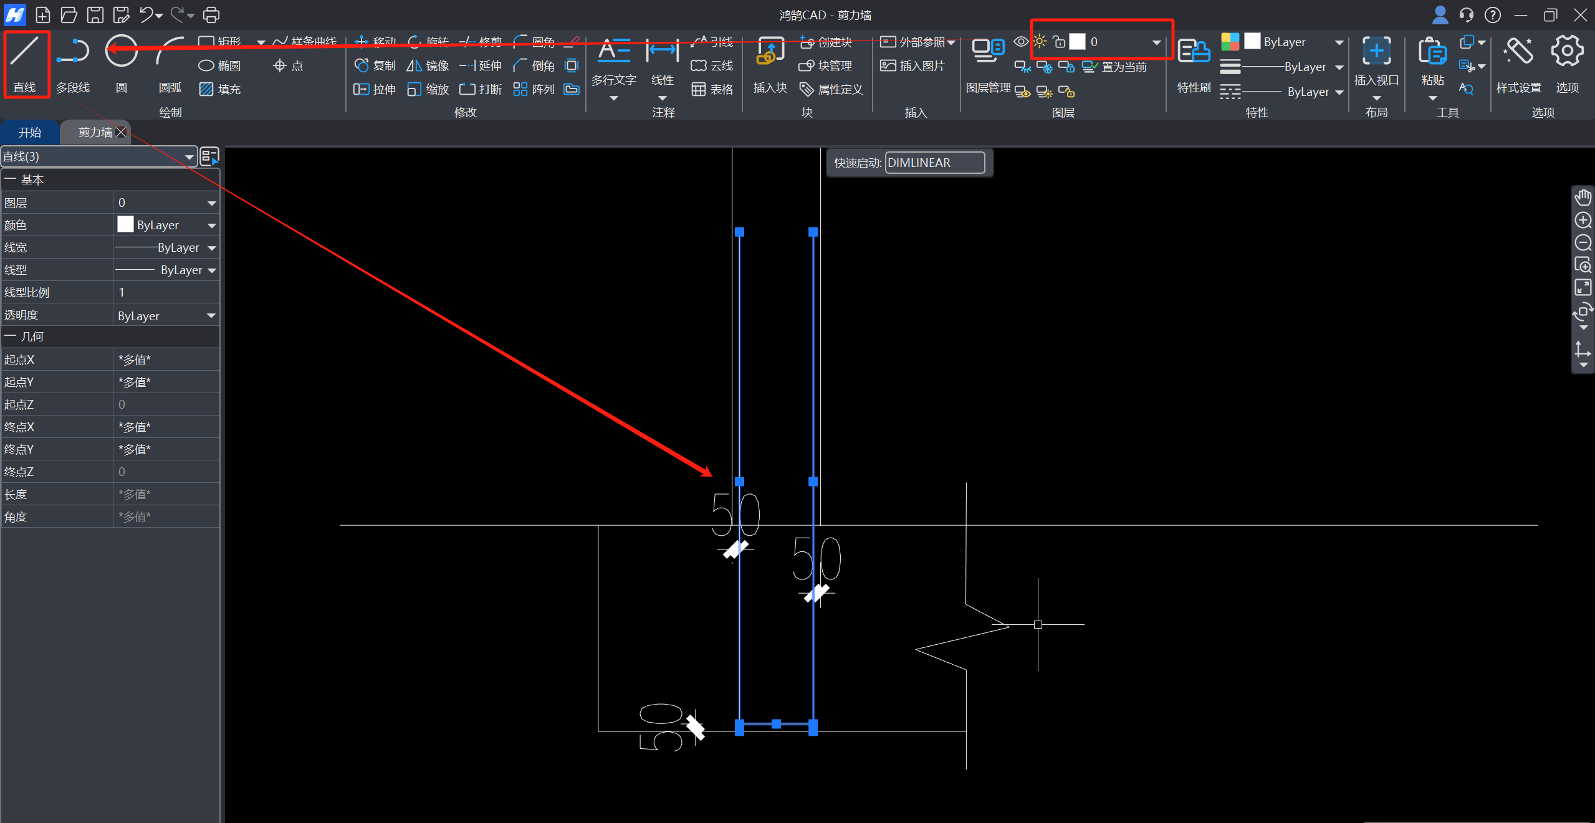
Task: Toggle layer lock icon
Action: pos(1058,42)
